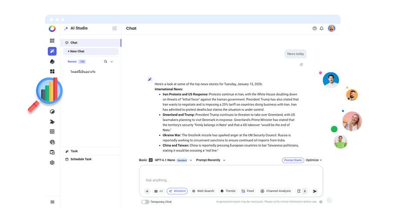The height and width of the screenshot is (208, 410).
Task: Focus the 'Ask anything...' input field
Action: (231, 180)
